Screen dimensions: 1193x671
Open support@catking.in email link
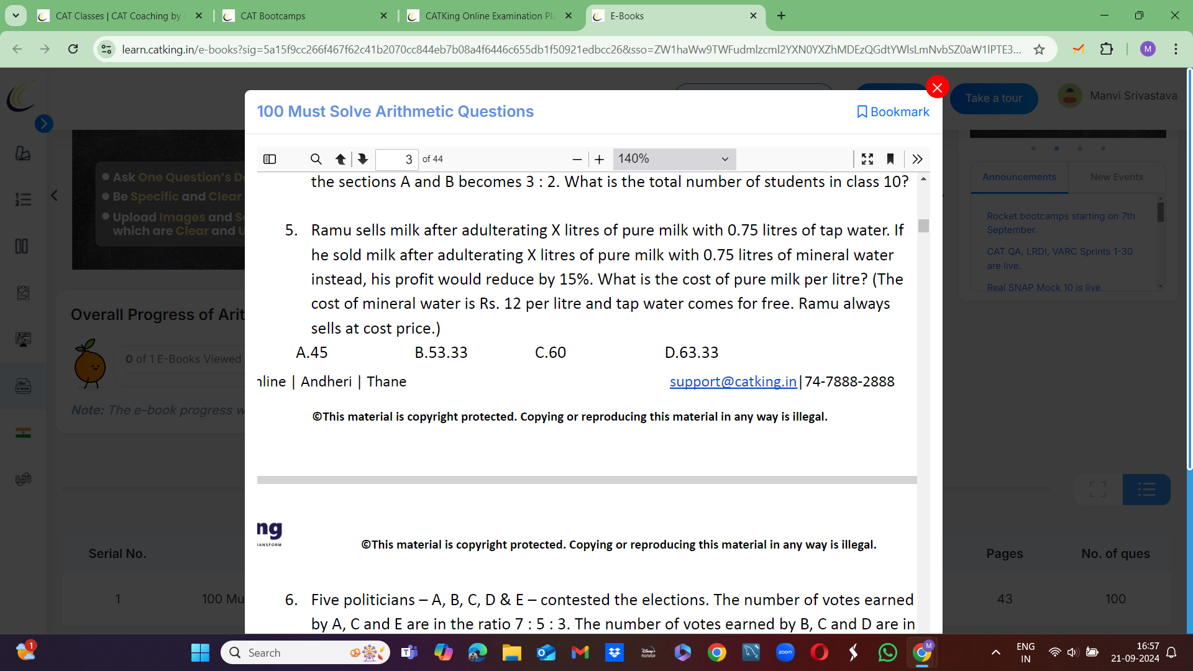coord(733,381)
